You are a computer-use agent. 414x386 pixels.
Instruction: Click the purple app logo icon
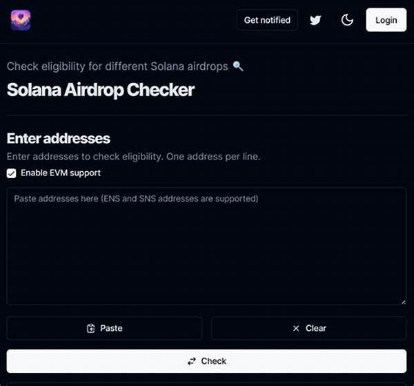pos(21,20)
